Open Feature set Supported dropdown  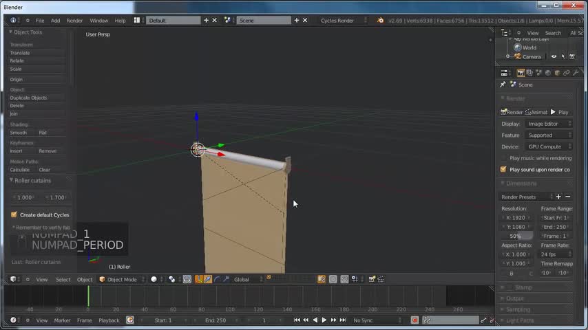549,135
